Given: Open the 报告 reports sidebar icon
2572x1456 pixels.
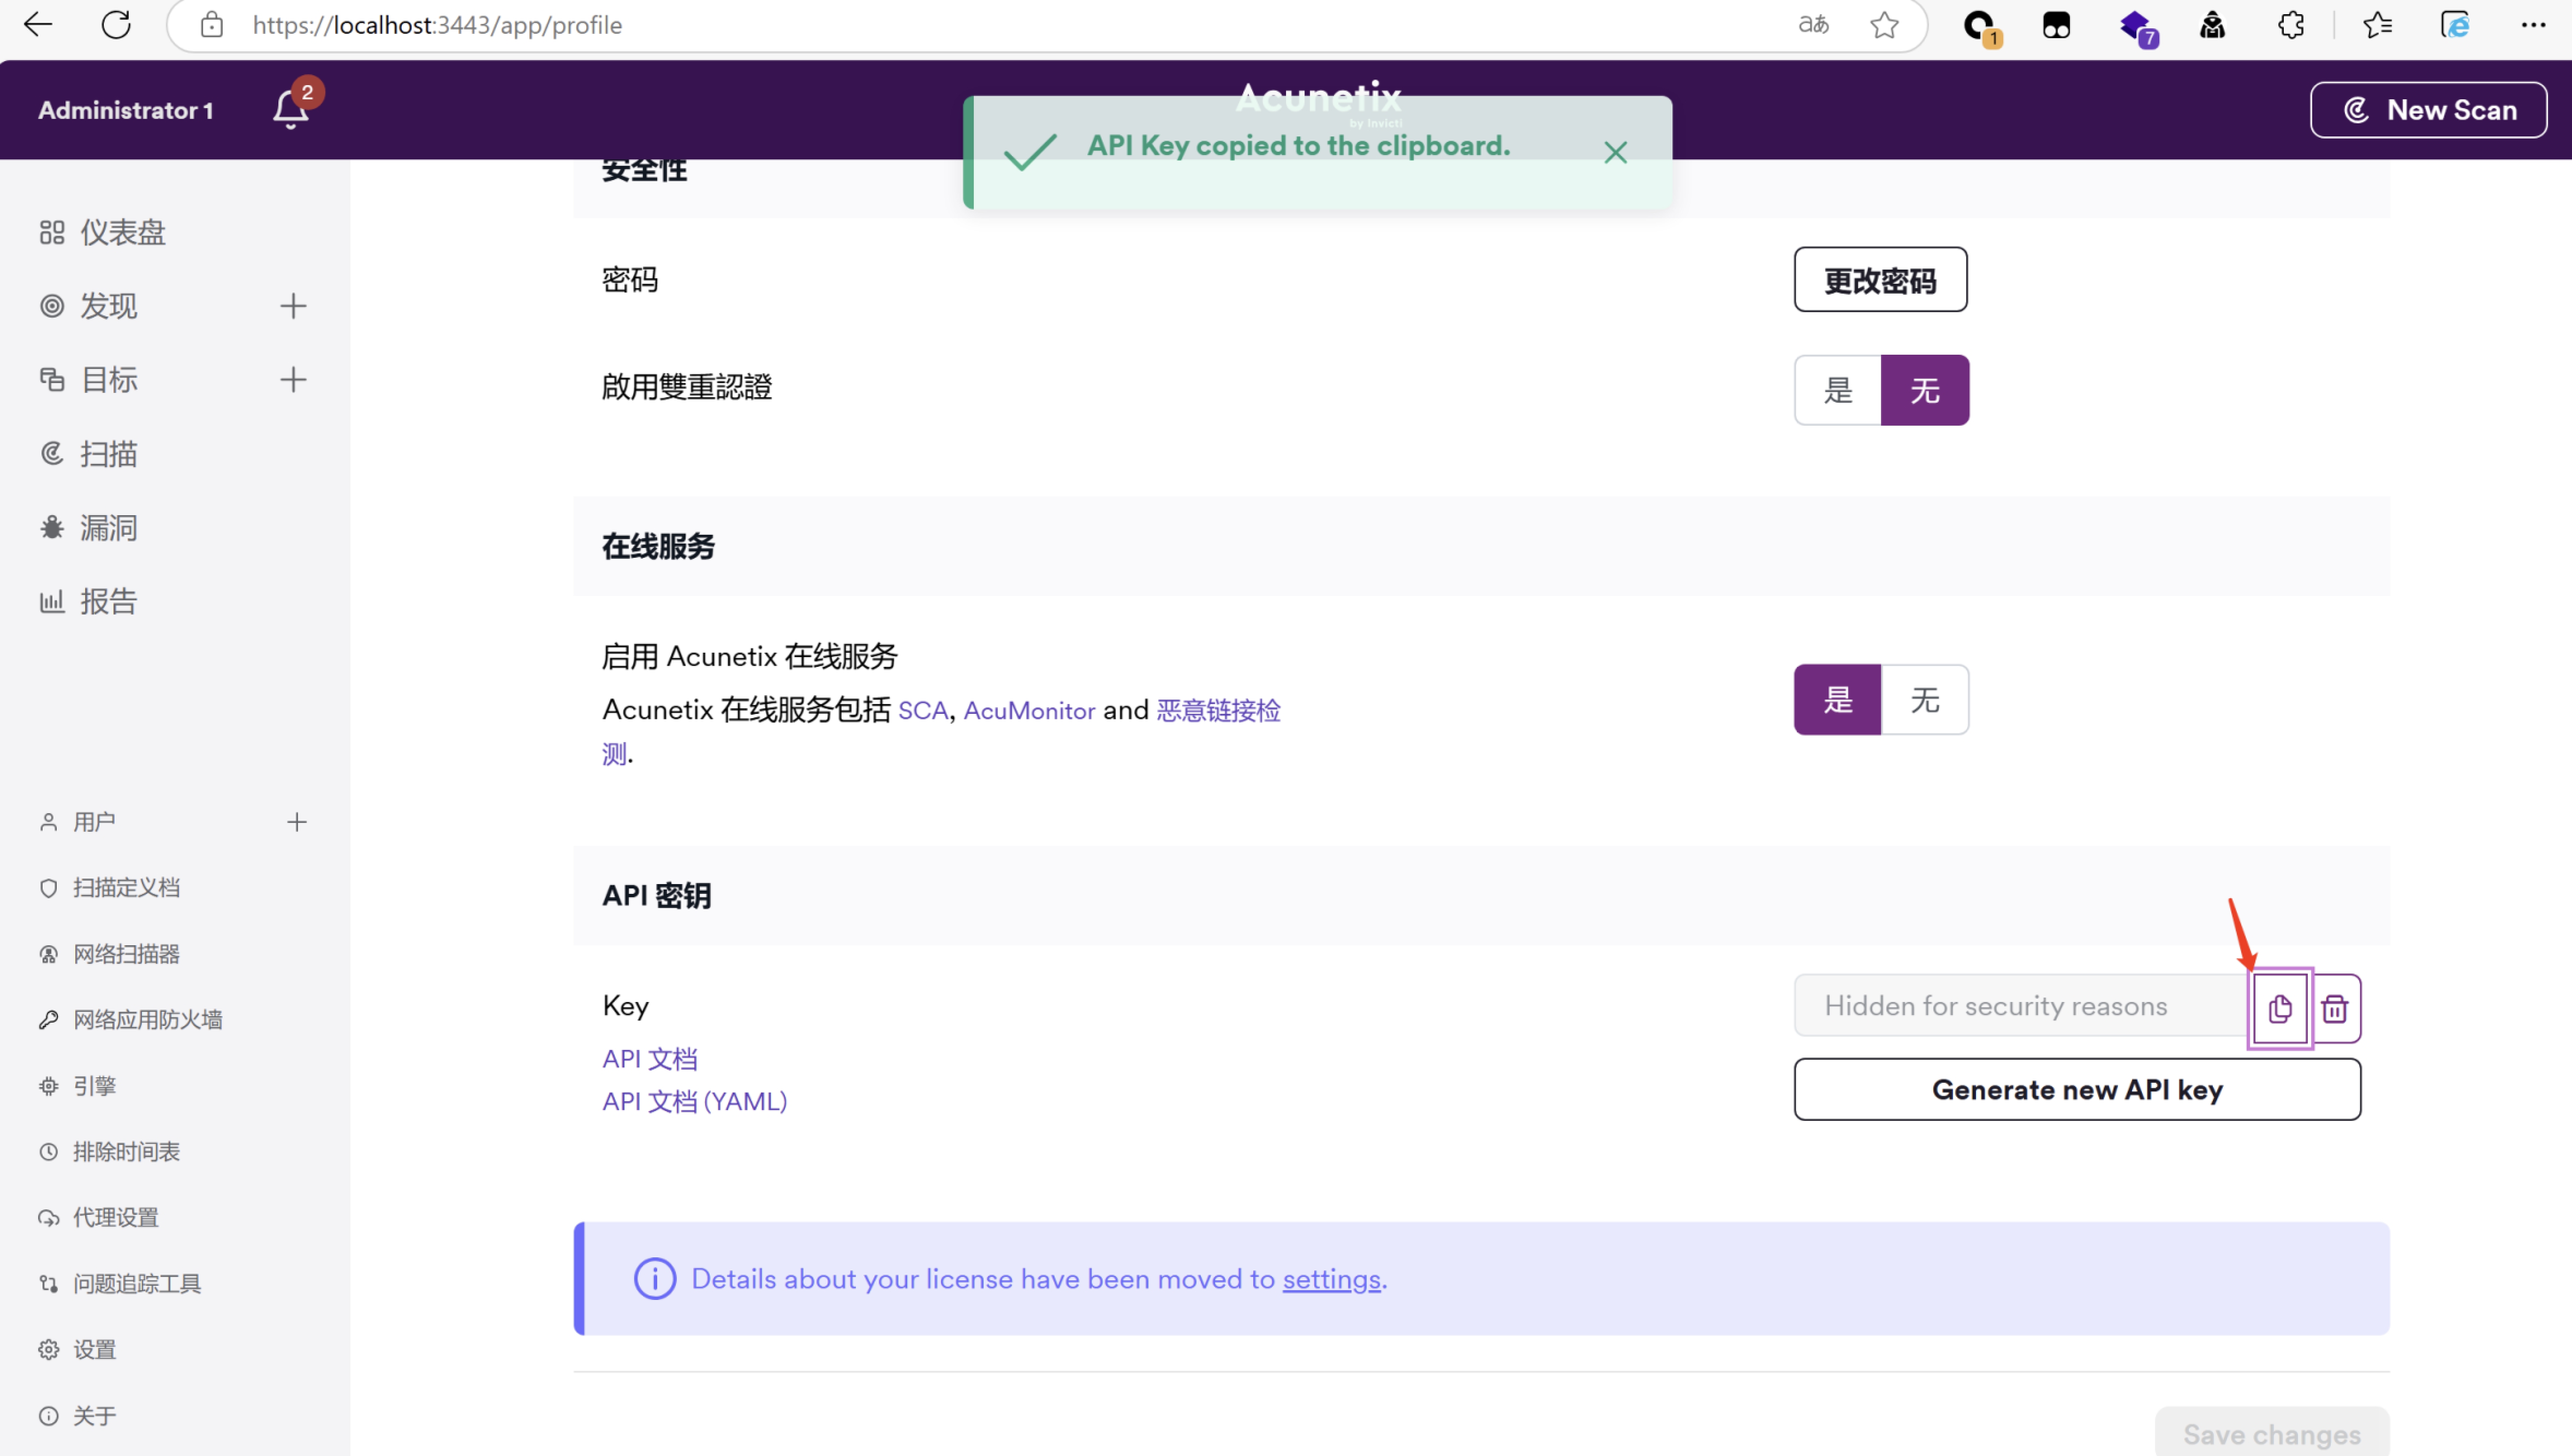Looking at the screenshot, I should [51, 601].
